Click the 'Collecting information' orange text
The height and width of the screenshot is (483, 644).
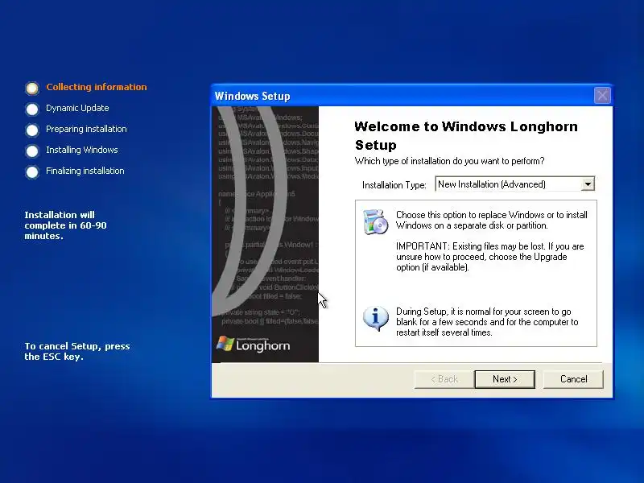pos(96,87)
